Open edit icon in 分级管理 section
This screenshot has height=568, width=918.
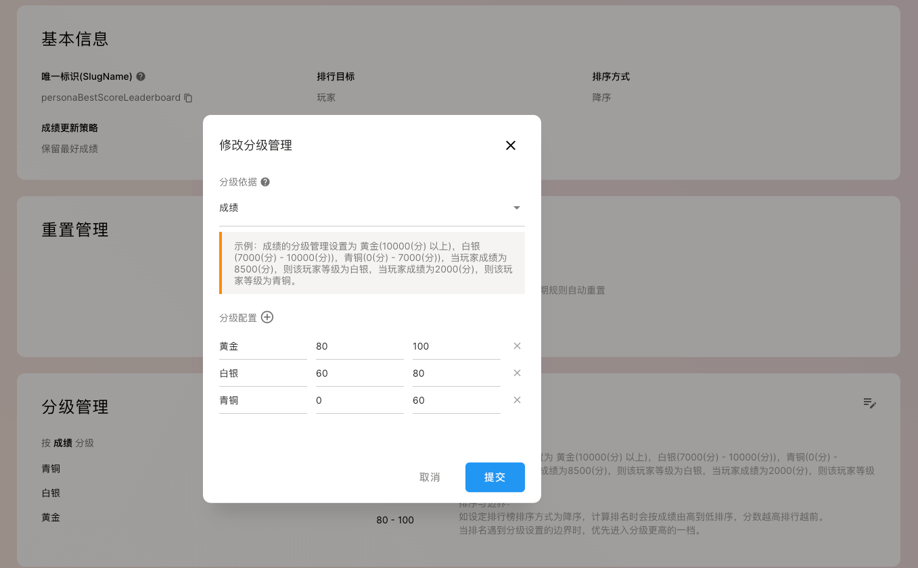tap(869, 403)
